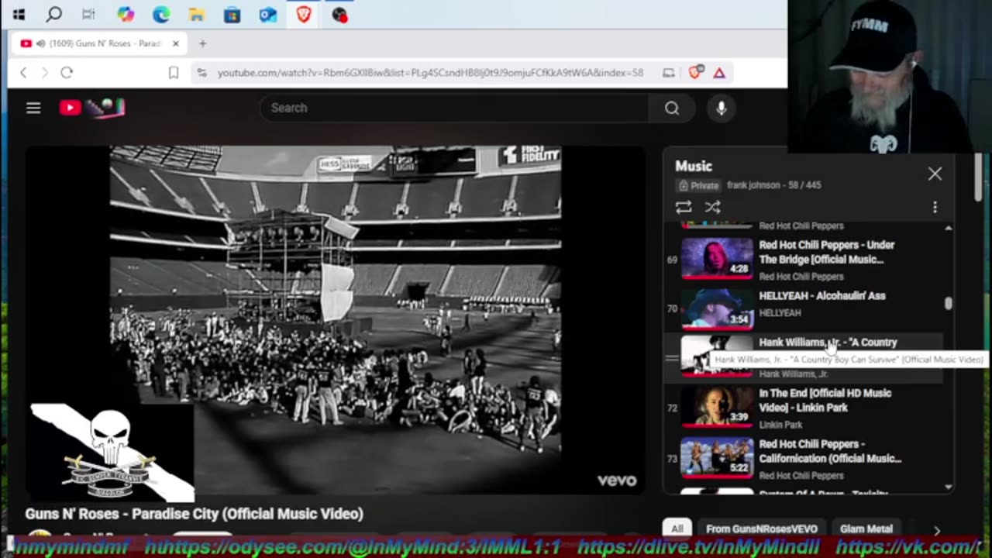Open Outlook from the taskbar

tap(267, 14)
